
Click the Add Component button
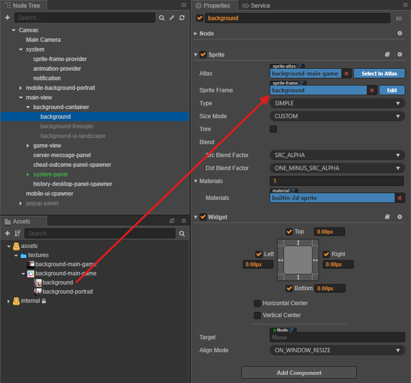point(299,372)
